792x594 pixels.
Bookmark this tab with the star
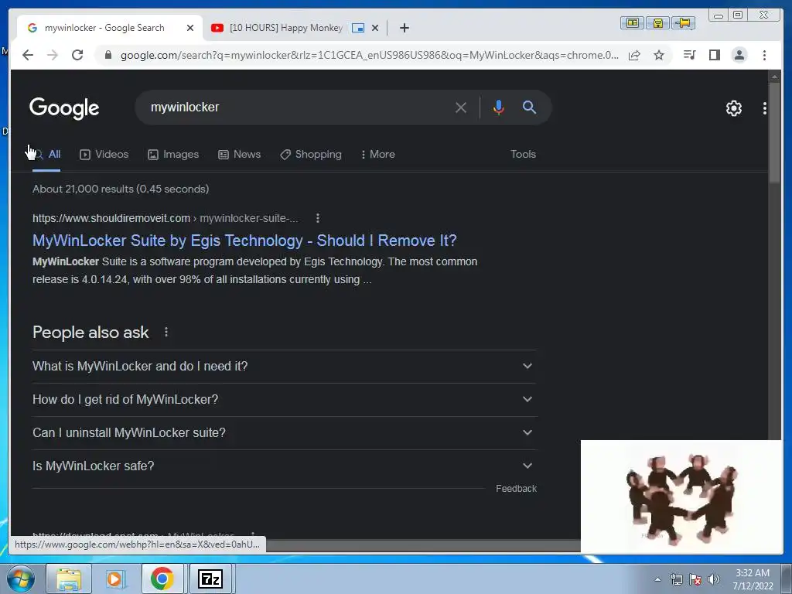click(659, 55)
